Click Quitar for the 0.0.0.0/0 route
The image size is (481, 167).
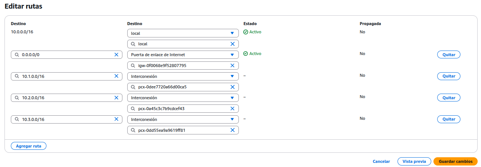[x=448, y=55]
